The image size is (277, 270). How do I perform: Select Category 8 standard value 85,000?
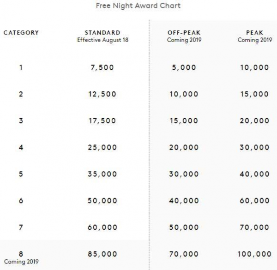pyautogui.click(x=102, y=254)
